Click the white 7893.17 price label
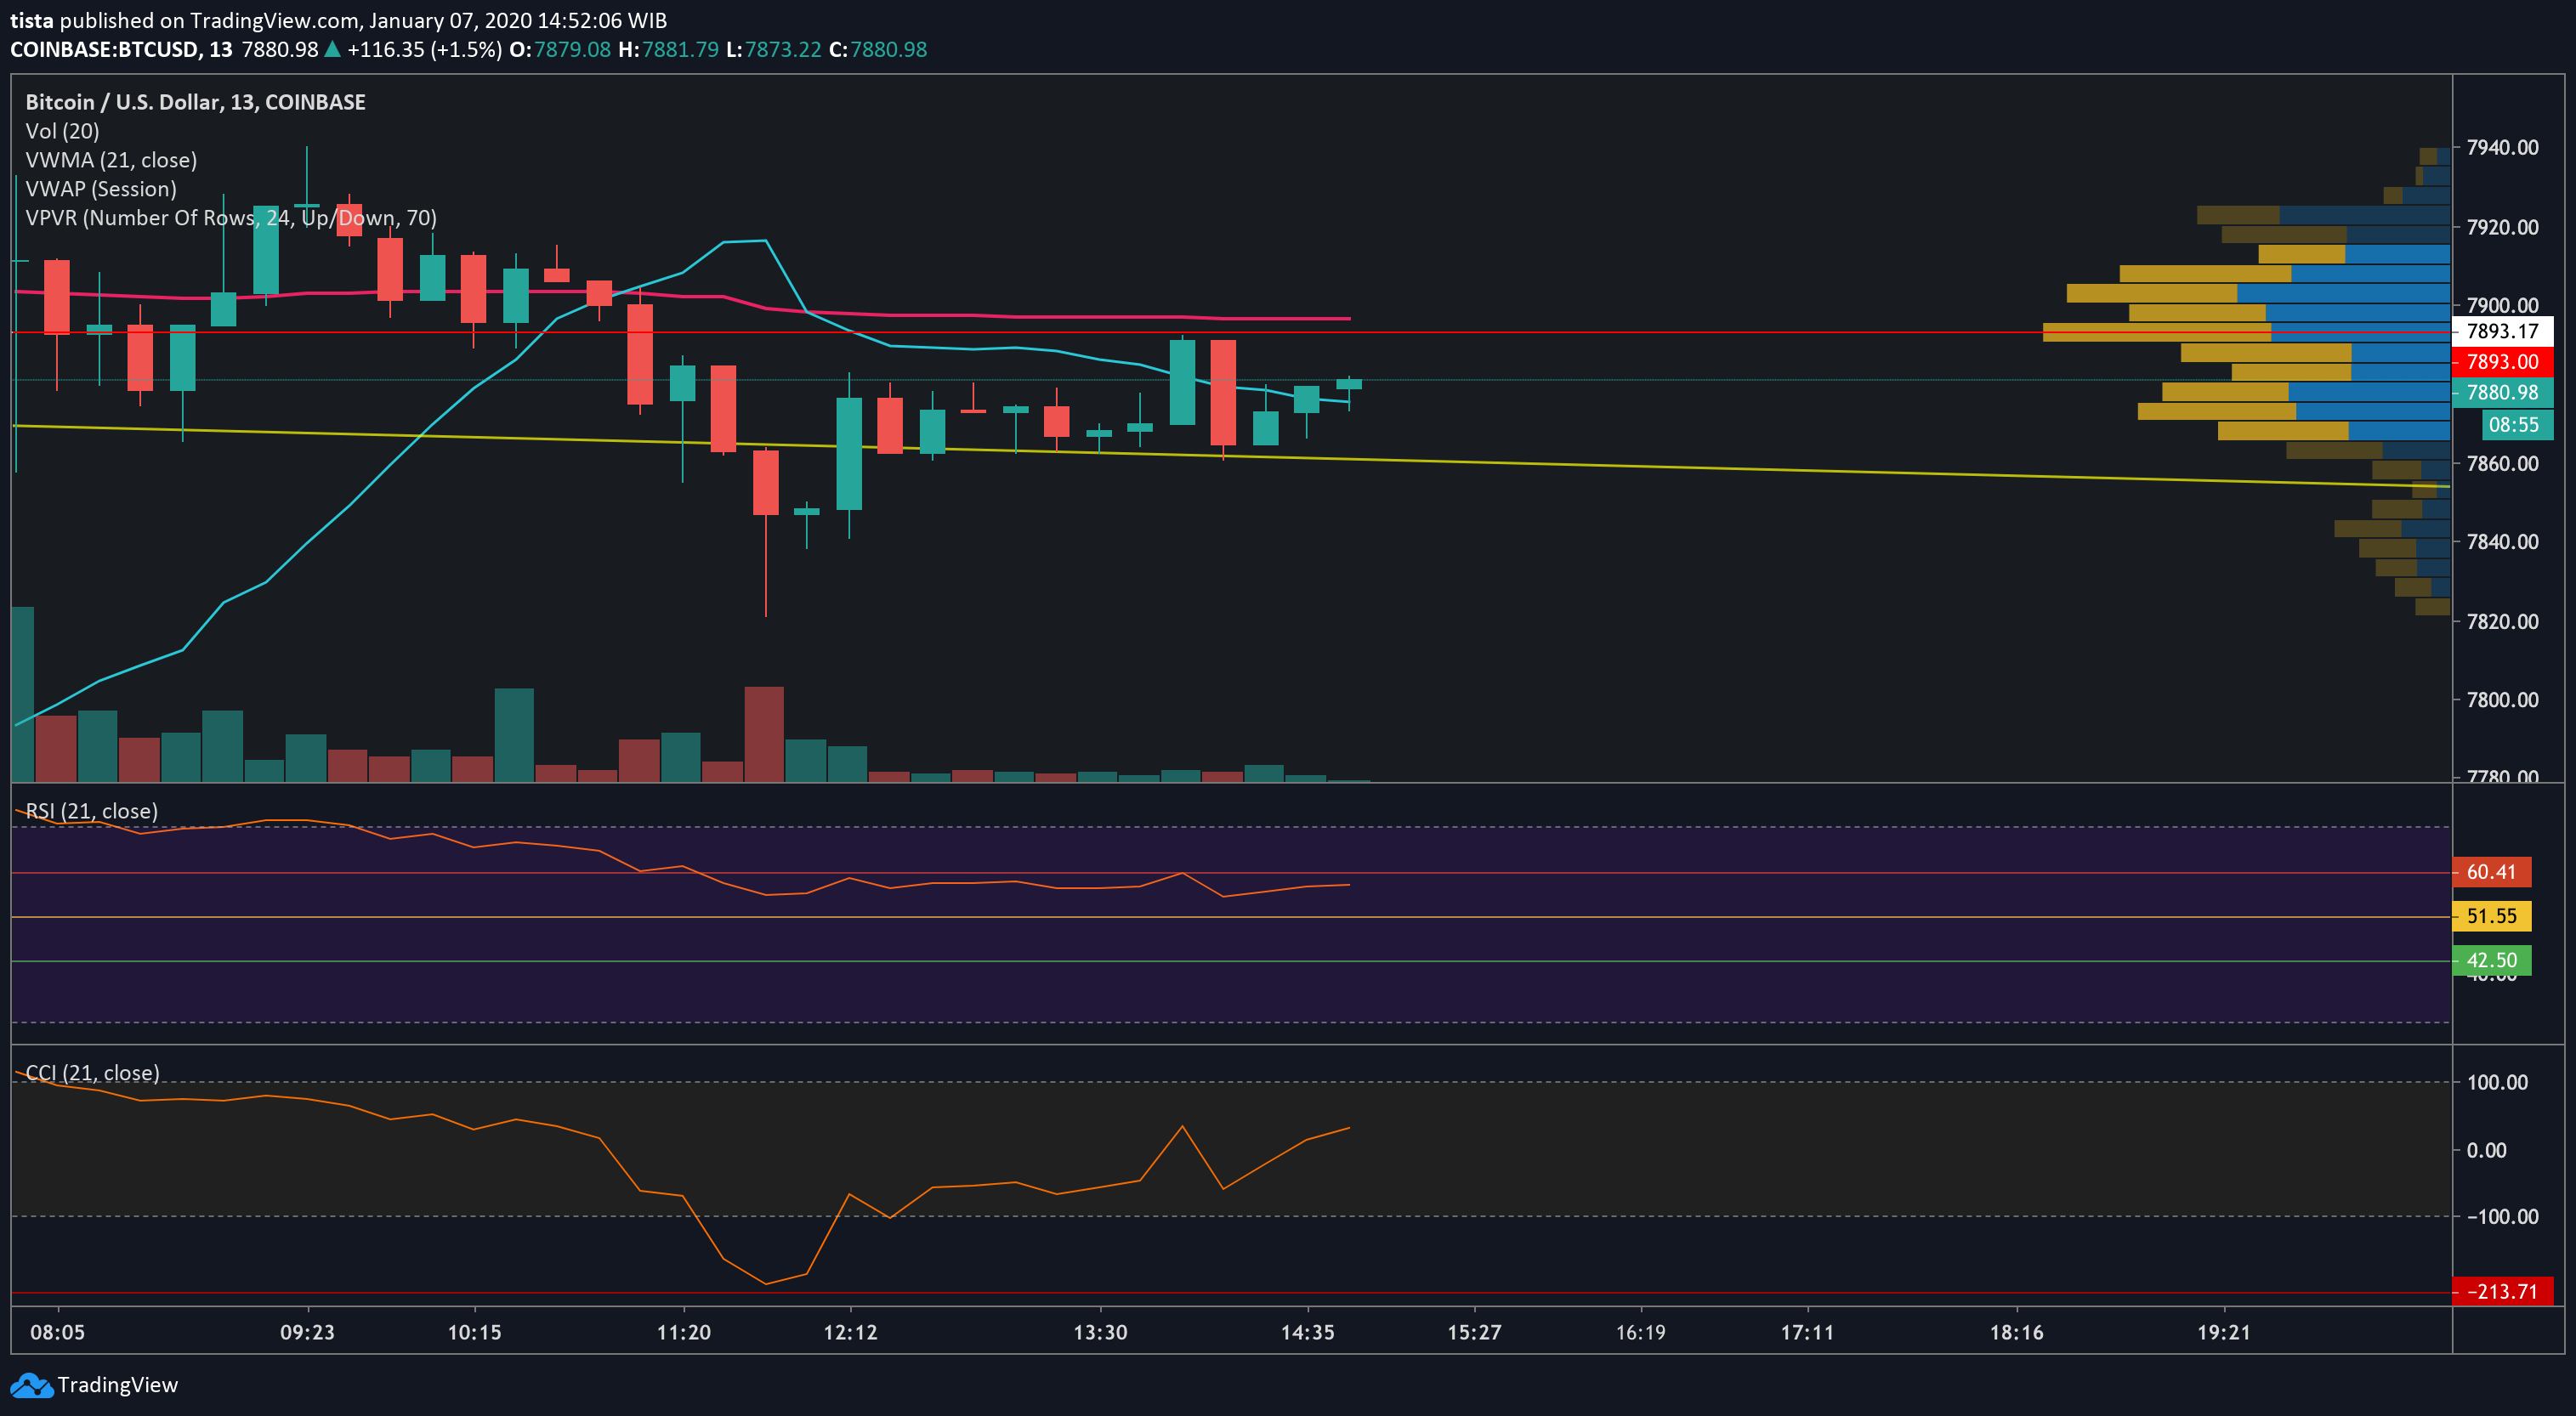Image resolution: width=2576 pixels, height=1416 pixels. click(x=2502, y=331)
